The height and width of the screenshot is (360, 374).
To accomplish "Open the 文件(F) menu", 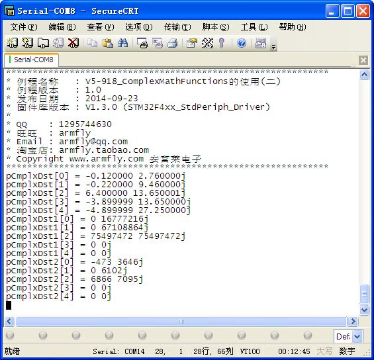I will click(x=24, y=27).
